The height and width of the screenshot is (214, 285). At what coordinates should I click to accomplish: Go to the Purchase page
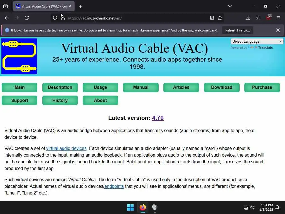pos(262,87)
